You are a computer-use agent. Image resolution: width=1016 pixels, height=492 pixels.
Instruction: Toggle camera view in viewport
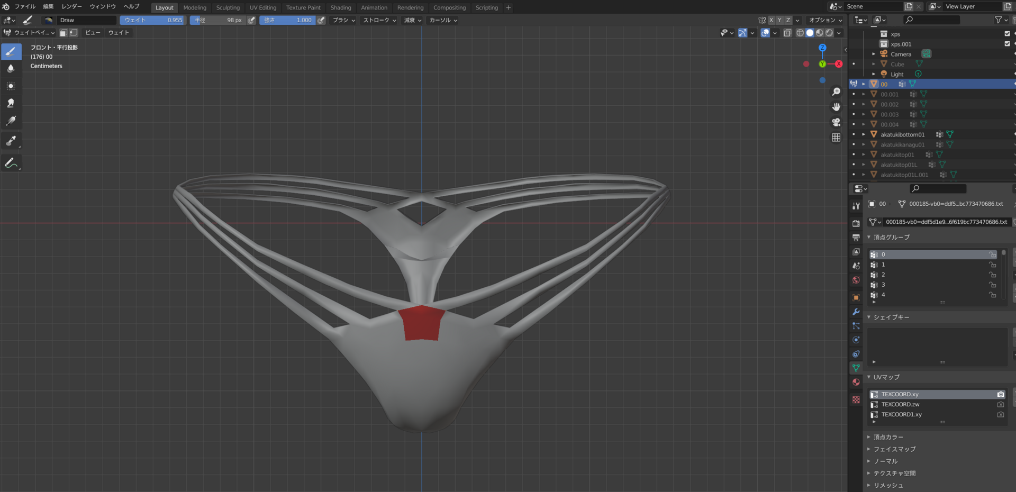coord(836,122)
